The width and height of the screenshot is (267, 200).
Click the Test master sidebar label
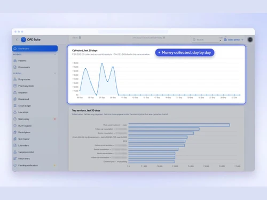coord(24,139)
